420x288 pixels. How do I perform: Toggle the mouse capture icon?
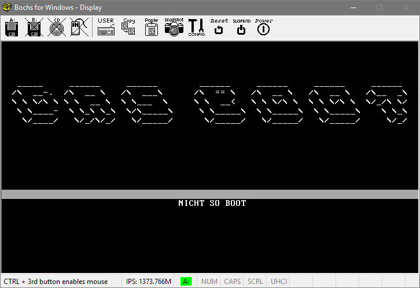coord(79,27)
